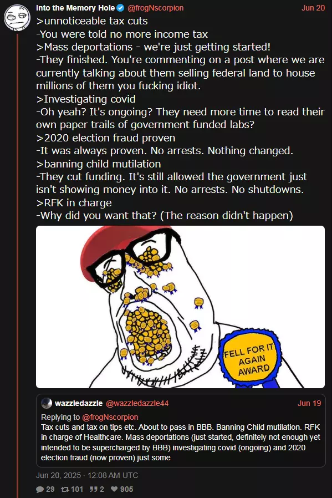The width and height of the screenshot is (332, 498).
Task: Open the @frogNscorpion handle link in header
Action: pos(156,8)
